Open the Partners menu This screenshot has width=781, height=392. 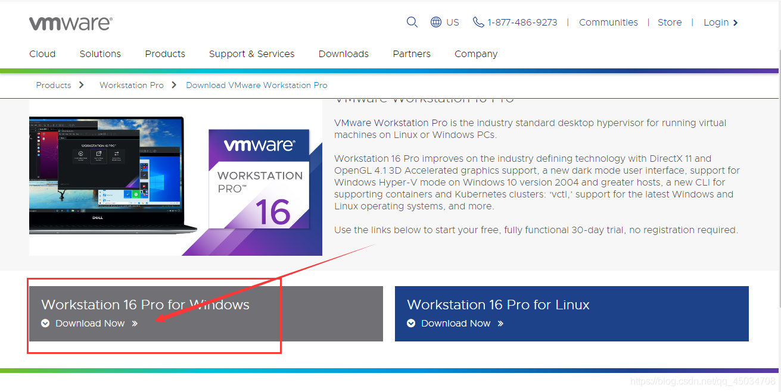point(412,54)
